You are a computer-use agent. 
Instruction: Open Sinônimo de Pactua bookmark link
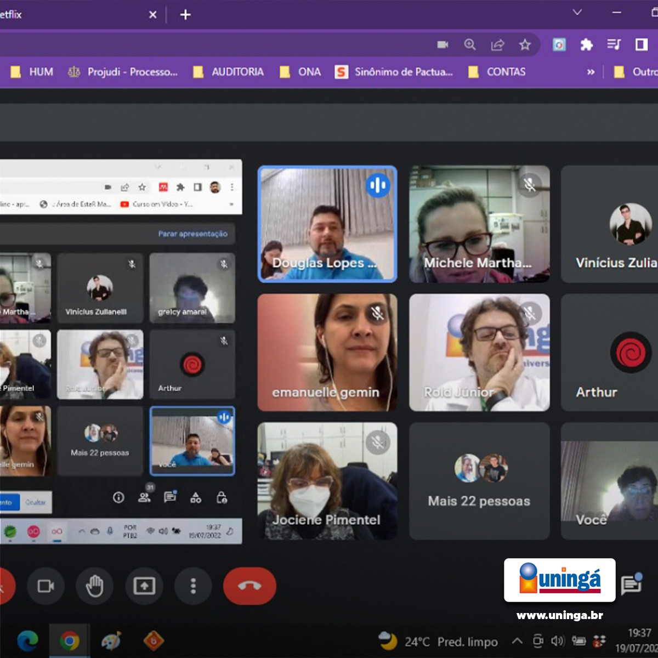click(x=394, y=72)
